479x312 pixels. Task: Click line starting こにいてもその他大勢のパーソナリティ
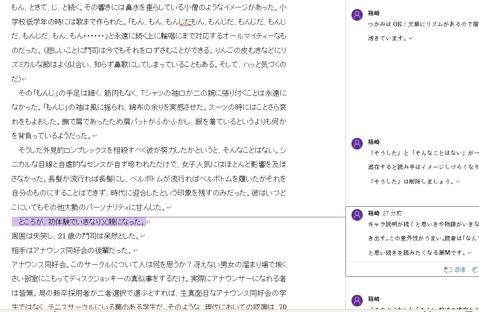89,207
